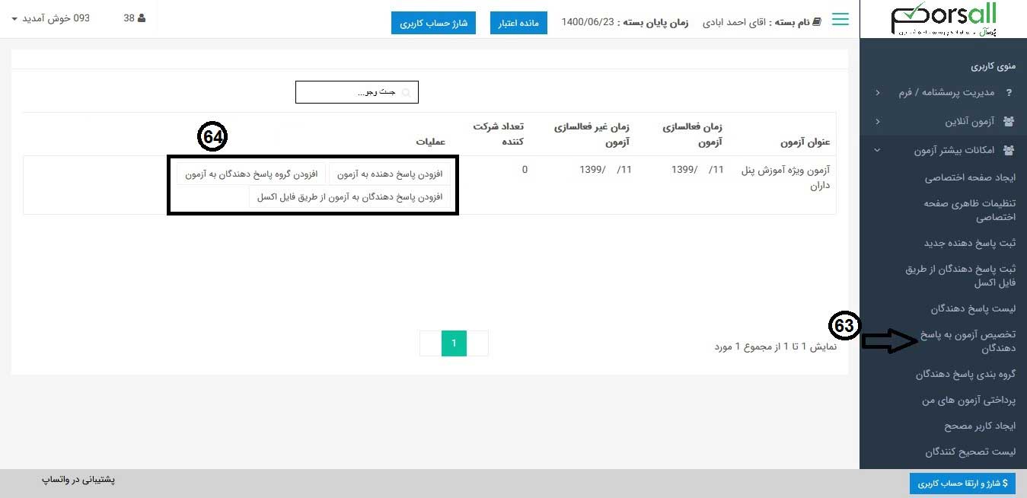The height and width of the screenshot is (498, 1027).
Task: Open گروه بندی پاسخ دهندگان
Action: [966, 374]
